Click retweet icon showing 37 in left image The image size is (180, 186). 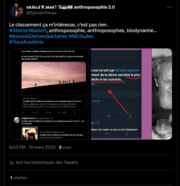tap(34, 113)
